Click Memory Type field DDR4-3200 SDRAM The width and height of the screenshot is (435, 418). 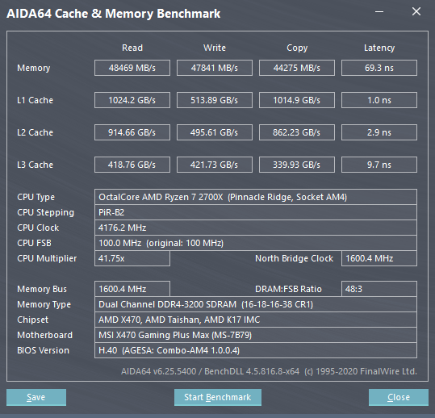pyautogui.click(x=256, y=304)
